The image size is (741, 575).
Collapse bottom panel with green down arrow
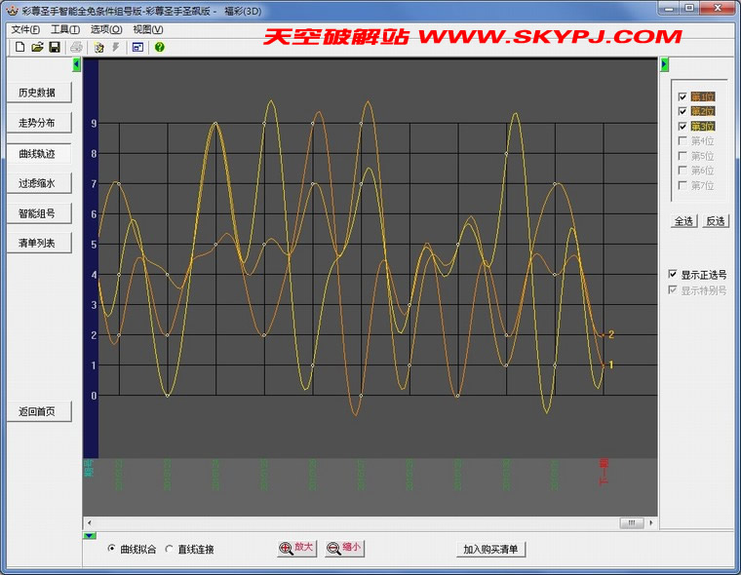point(90,535)
